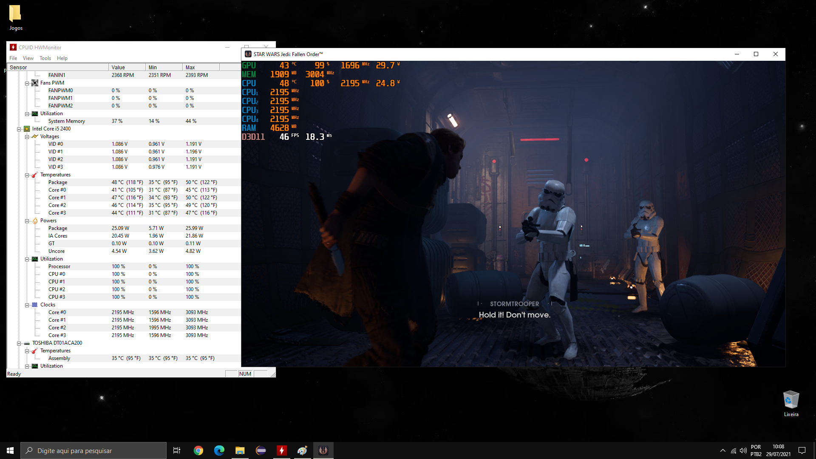The height and width of the screenshot is (459, 816).
Task: Click the Fallen Order window title icon
Action: pyautogui.click(x=248, y=54)
